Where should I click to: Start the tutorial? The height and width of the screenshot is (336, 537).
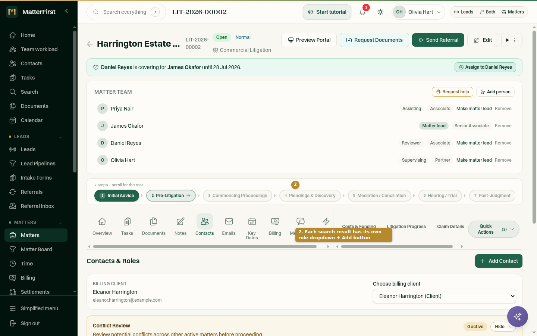[x=327, y=12]
